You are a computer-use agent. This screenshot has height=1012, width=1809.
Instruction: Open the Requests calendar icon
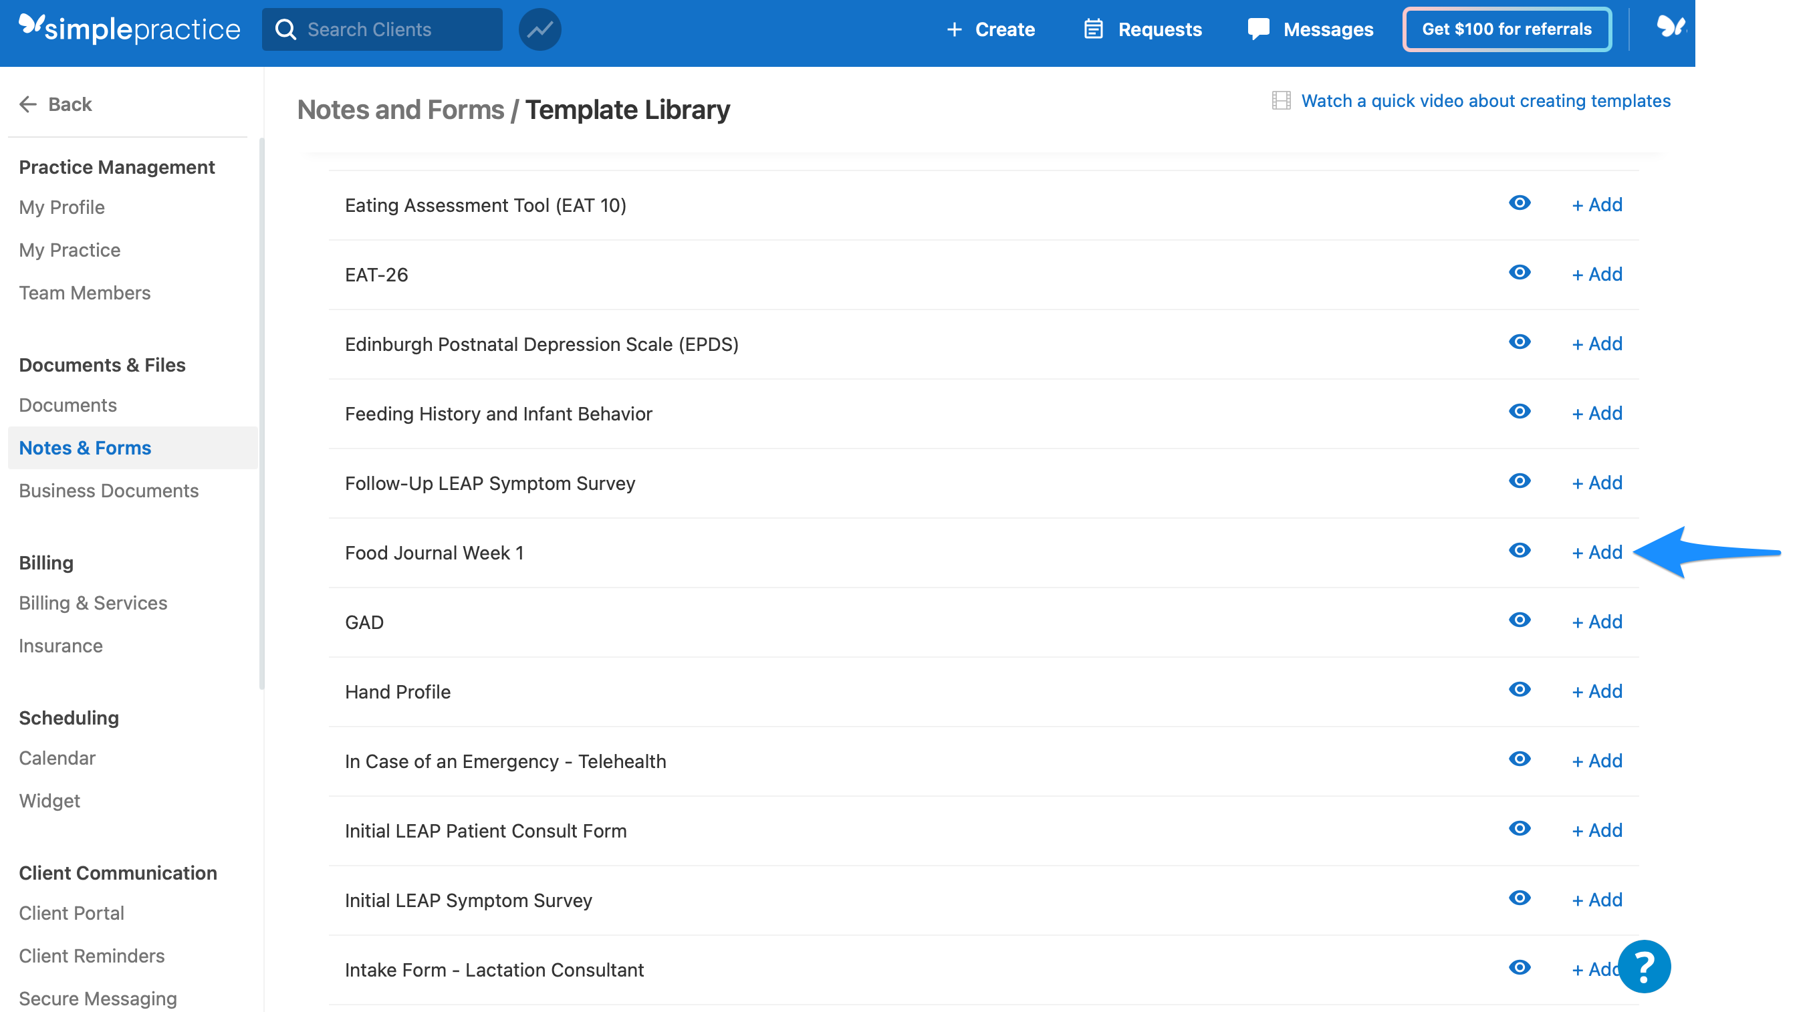pyautogui.click(x=1094, y=29)
